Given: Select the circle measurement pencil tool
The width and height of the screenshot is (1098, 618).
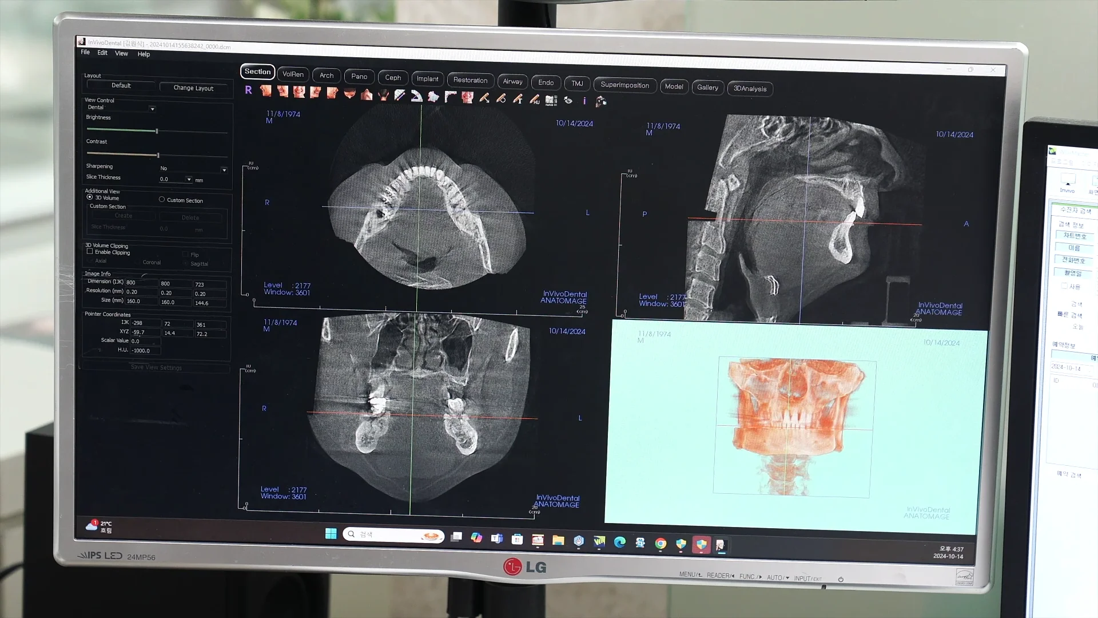Looking at the screenshot, I should coord(501,98).
